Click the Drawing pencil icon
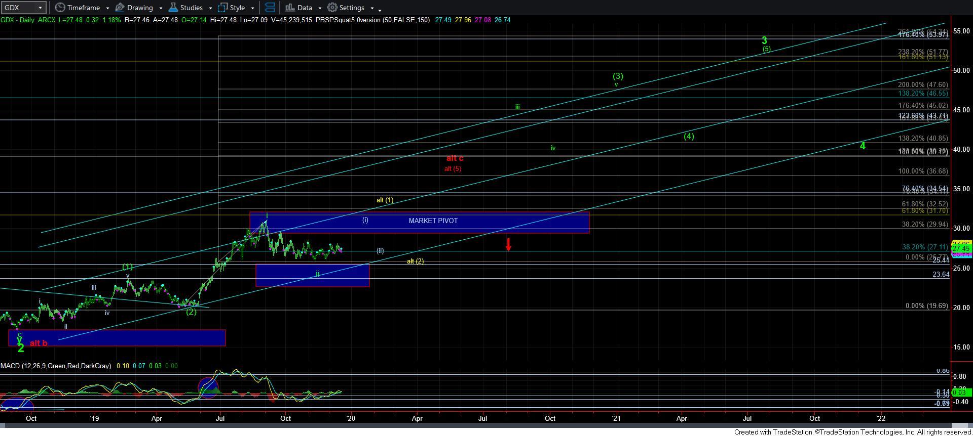The image size is (973, 436). click(x=120, y=8)
